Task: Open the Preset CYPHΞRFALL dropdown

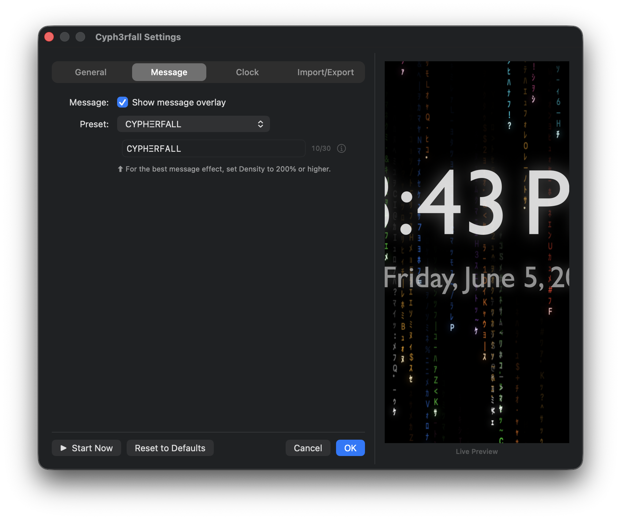Action: click(x=193, y=124)
